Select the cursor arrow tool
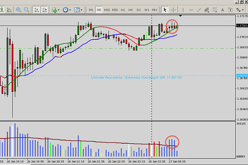Image resolution: width=248 pixels, height=165 pixels. pyautogui.click(x=165, y=10)
